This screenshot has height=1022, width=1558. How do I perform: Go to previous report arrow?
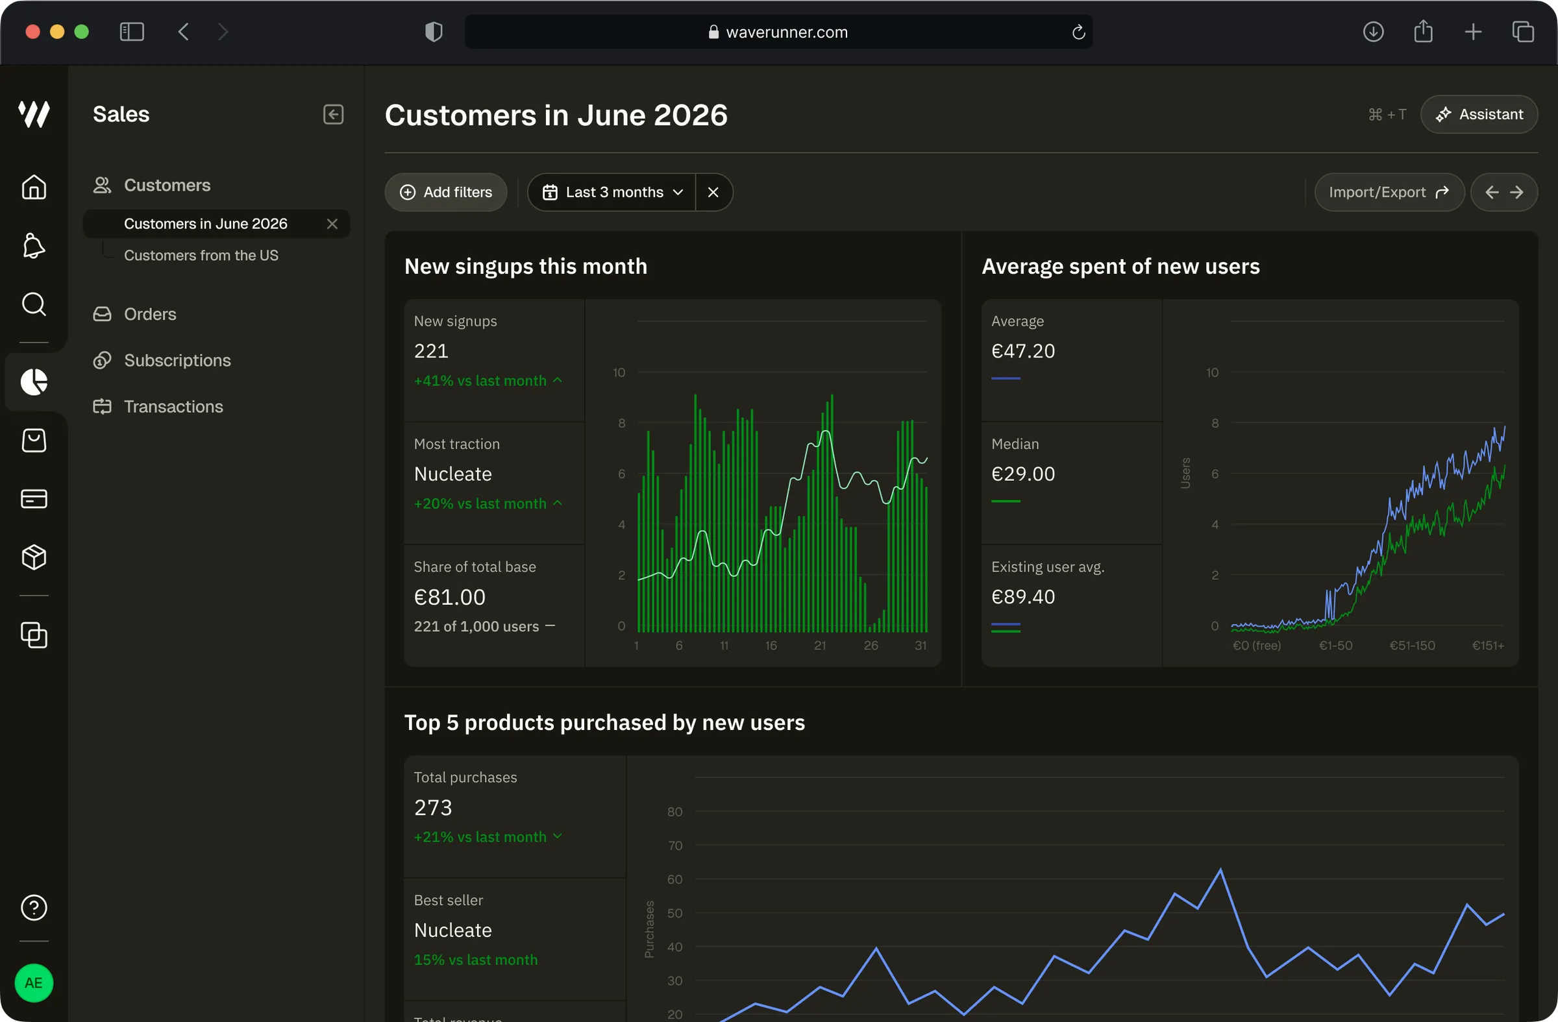1492,192
